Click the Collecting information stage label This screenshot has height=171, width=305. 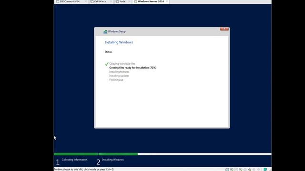click(x=74, y=160)
